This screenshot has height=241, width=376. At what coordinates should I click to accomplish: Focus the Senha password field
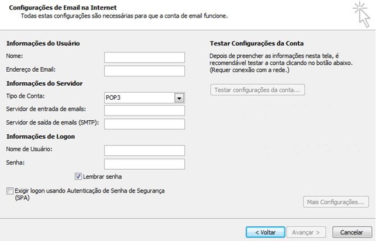144,164
